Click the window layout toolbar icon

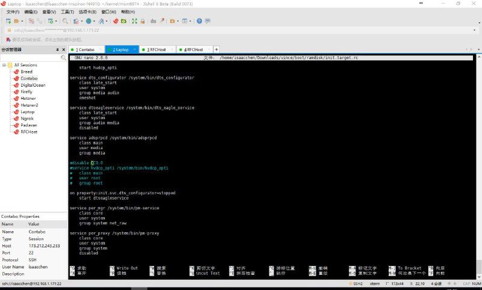coord(185,21)
